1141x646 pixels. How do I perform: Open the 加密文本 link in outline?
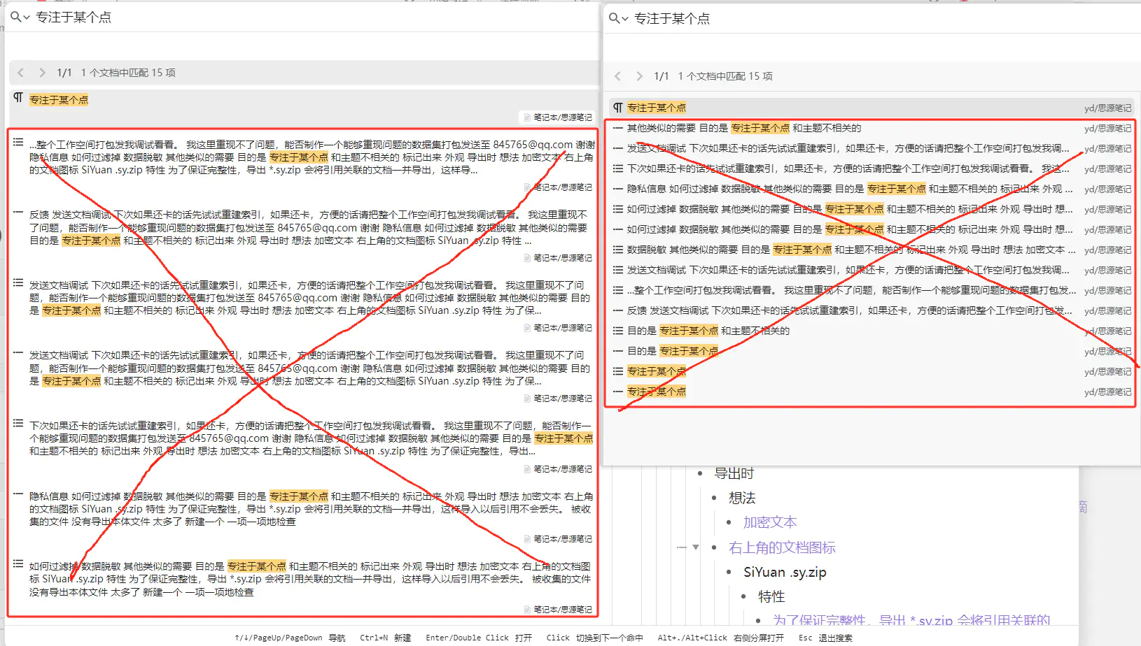pos(769,522)
